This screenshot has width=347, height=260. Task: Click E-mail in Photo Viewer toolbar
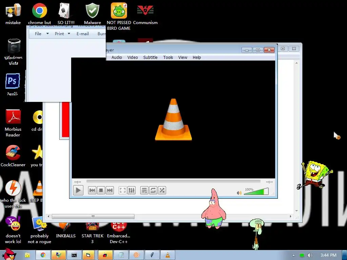coord(83,34)
